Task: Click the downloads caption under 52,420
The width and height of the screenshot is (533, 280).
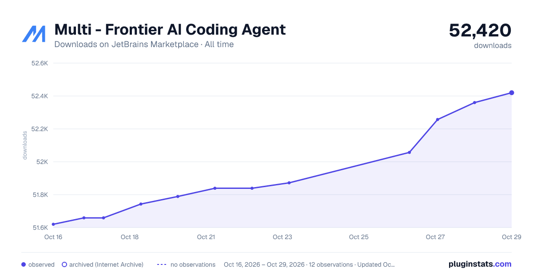Action: (493, 45)
